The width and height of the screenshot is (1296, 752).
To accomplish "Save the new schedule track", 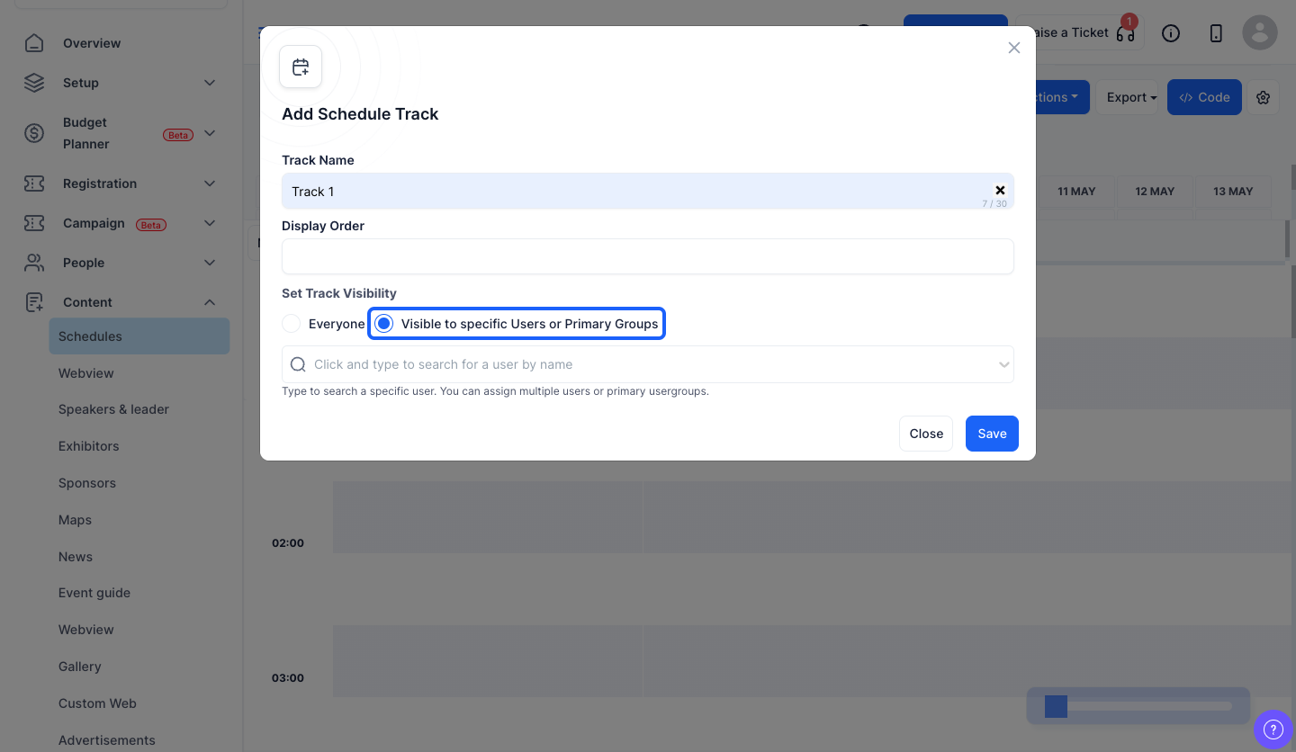I will point(992,434).
